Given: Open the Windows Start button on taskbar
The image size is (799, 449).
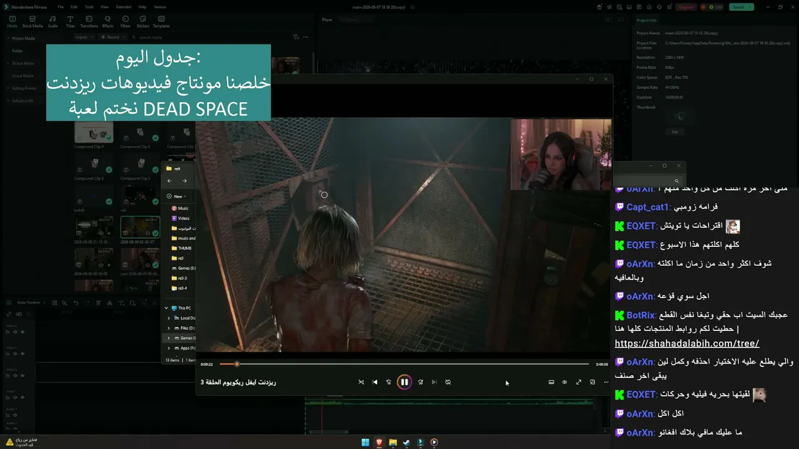Looking at the screenshot, I should pyautogui.click(x=365, y=443).
